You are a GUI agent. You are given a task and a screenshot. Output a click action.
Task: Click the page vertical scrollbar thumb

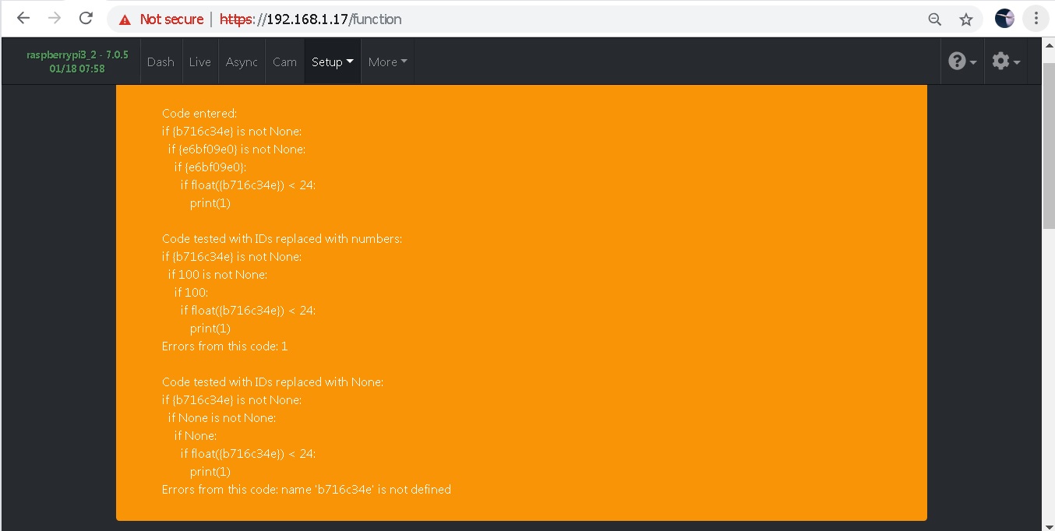coord(1048,146)
